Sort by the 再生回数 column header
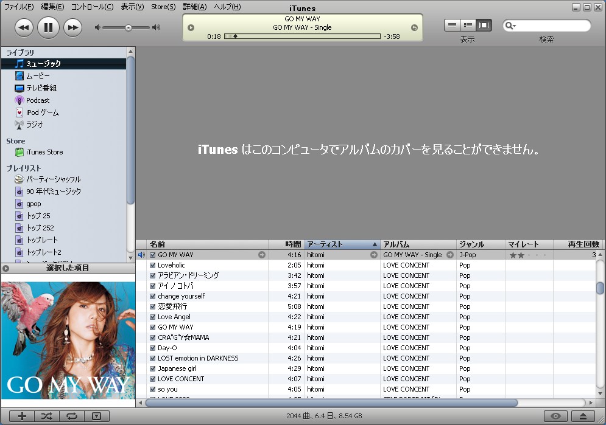 (577, 244)
